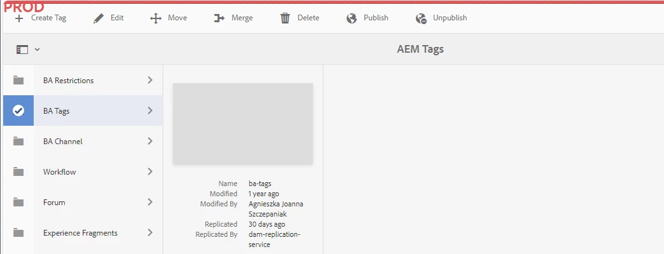Click the Merge label
Viewport: 664px width, 254px height.
tap(242, 18)
